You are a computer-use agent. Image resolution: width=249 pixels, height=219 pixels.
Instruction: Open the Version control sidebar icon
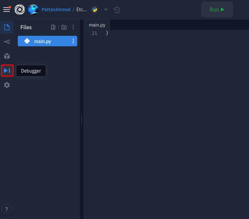tap(7, 42)
